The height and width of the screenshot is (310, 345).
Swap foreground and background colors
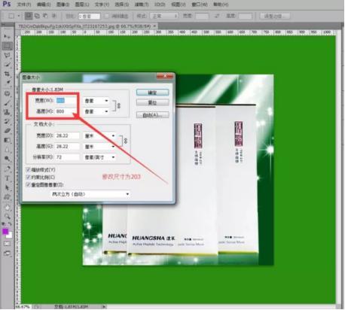pos(10,224)
